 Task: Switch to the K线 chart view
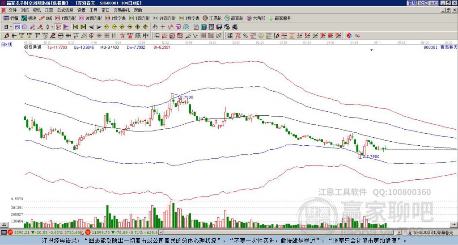(x=46, y=18)
